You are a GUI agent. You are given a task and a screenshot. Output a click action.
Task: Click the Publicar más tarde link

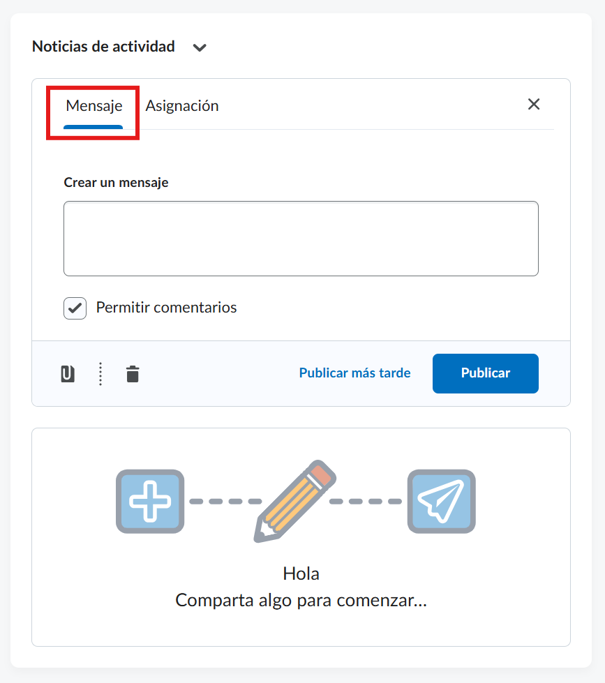click(354, 373)
